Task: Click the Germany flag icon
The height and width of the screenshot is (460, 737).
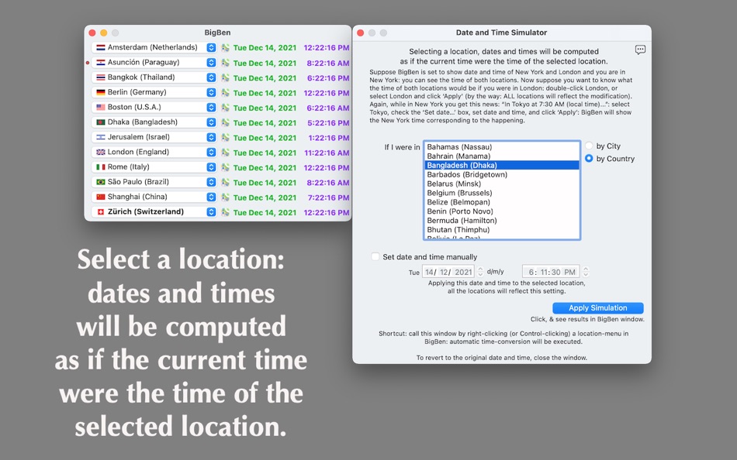Action: coord(101,92)
